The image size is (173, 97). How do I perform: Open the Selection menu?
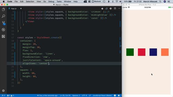(30, 1)
